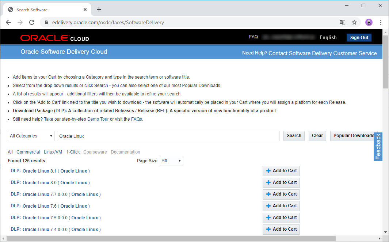Click the browser forward arrow
389x242 pixels.
point(20,22)
